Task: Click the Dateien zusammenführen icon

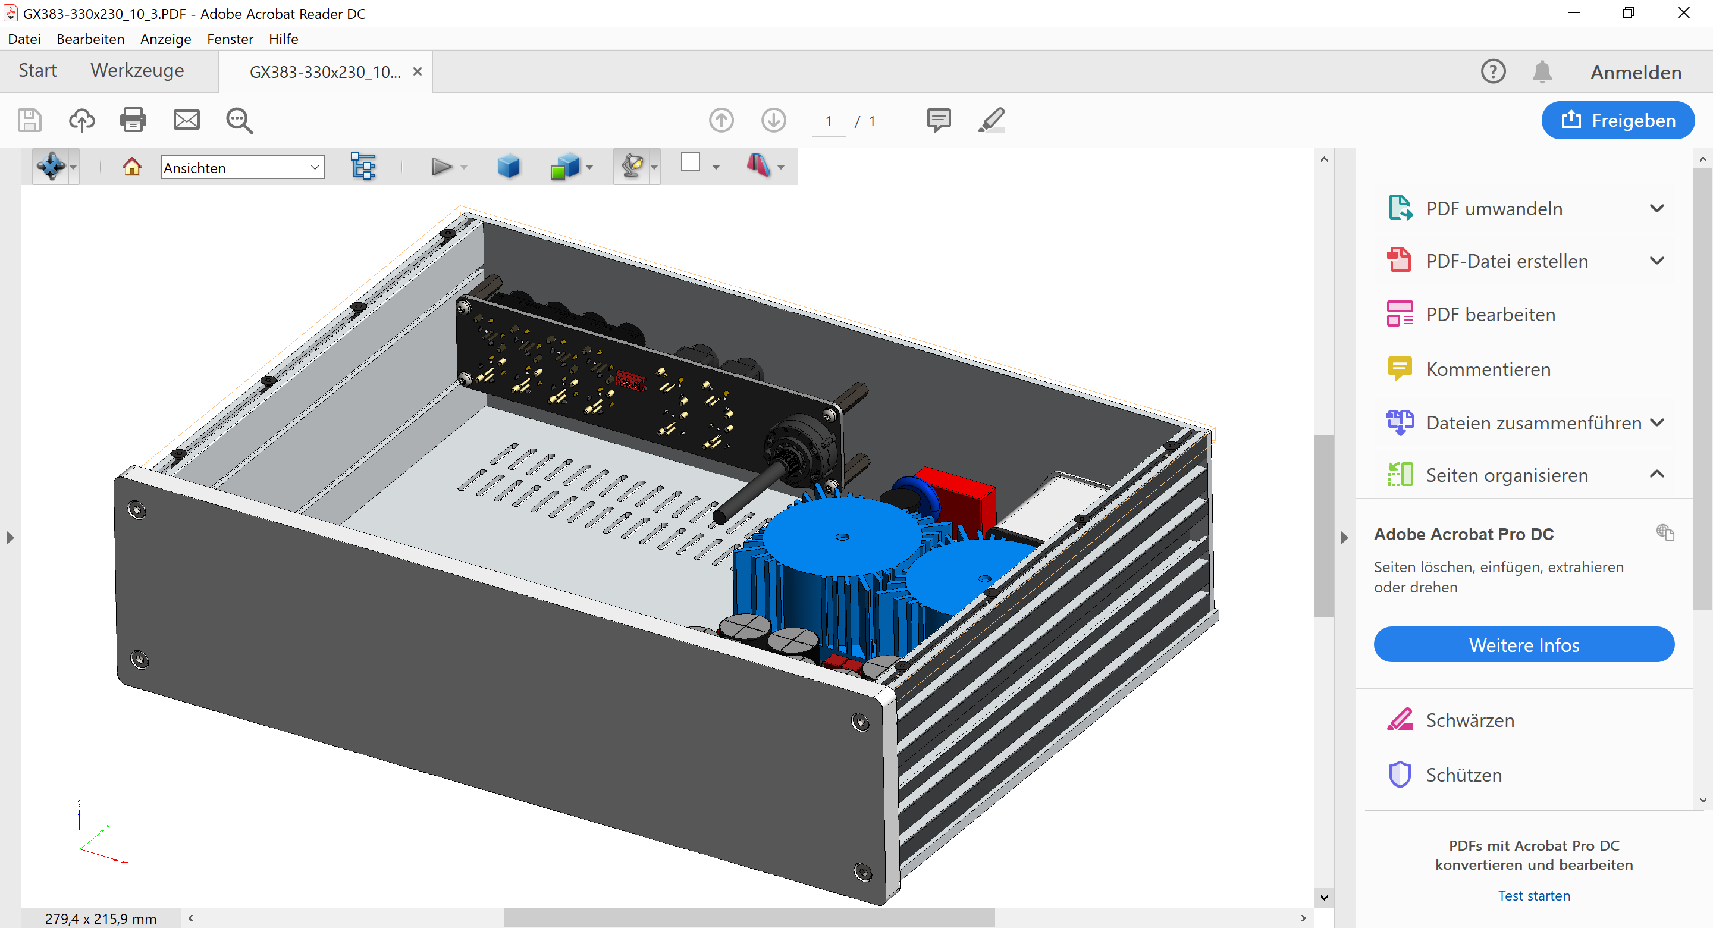Action: coord(1400,422)
